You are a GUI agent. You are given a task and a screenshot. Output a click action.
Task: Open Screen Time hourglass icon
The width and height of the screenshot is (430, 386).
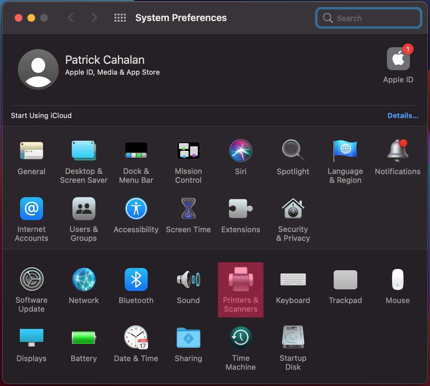pyautogui.click(x=188, y=209)
